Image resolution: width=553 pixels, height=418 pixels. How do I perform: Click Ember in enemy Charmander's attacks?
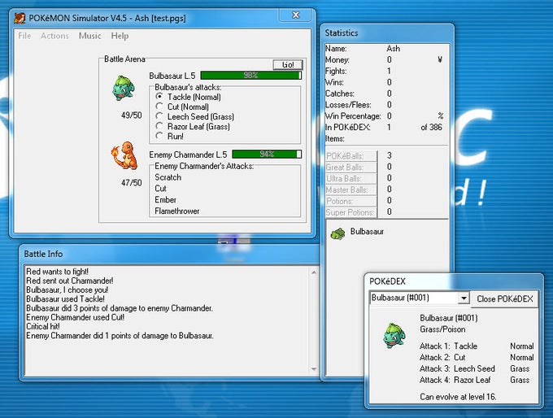[165, 200]
